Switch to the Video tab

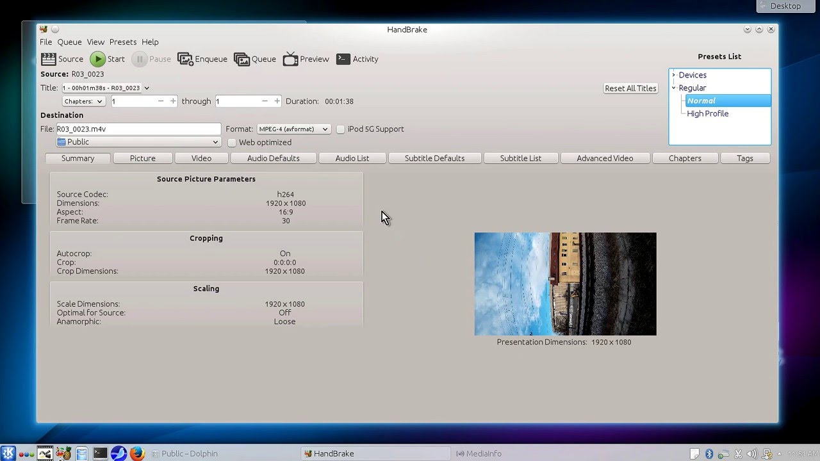coord(201,158)
